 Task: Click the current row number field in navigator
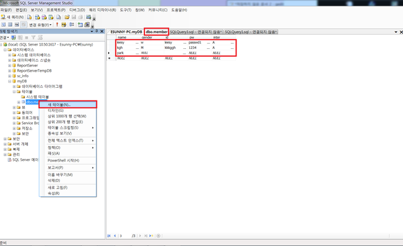[x=124, y=236]
